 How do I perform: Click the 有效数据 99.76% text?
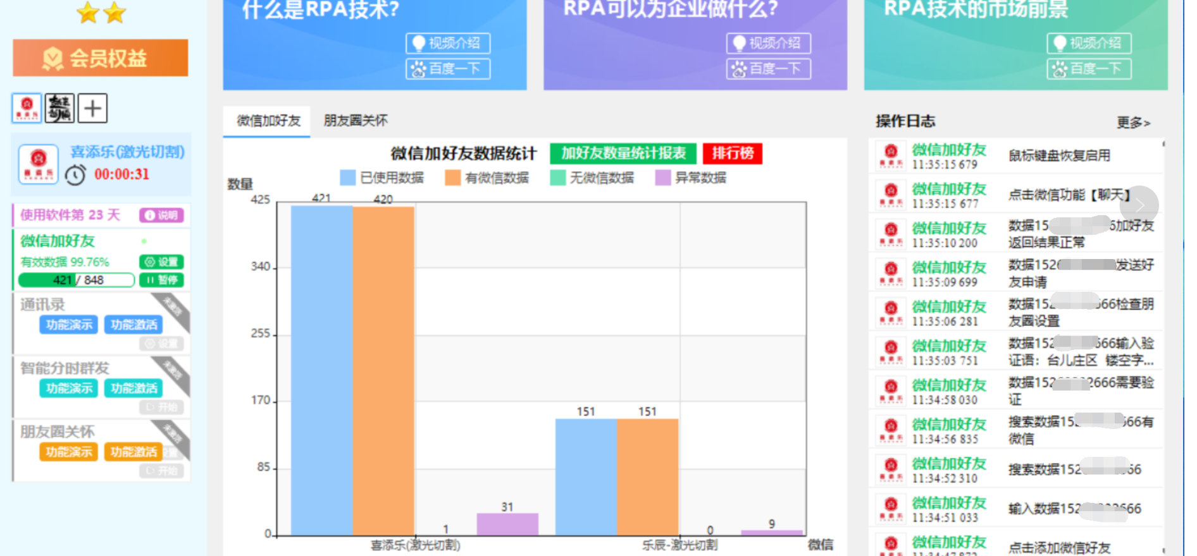65,262
